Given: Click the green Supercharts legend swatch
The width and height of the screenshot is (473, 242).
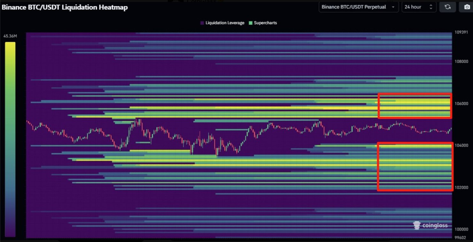Looking at the screenshot, I should tap(251, 23).
